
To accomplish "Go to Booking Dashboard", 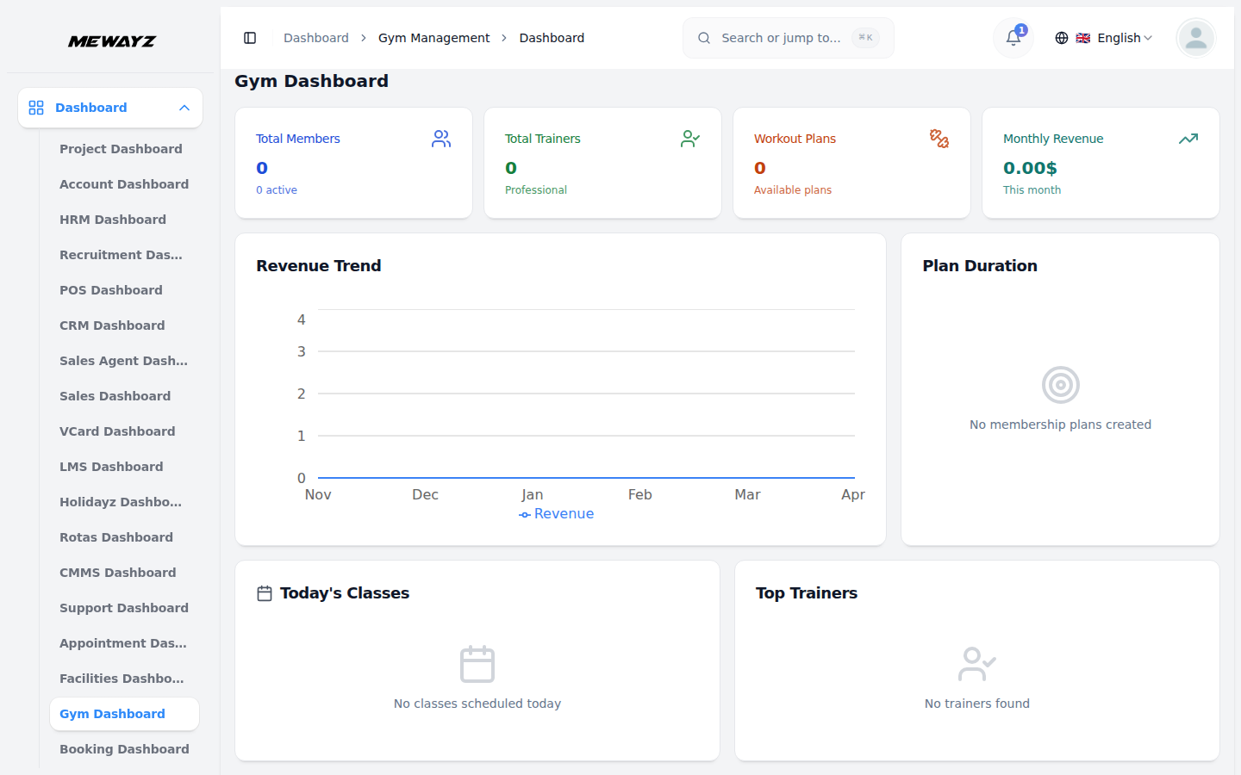I will (124, 749).
